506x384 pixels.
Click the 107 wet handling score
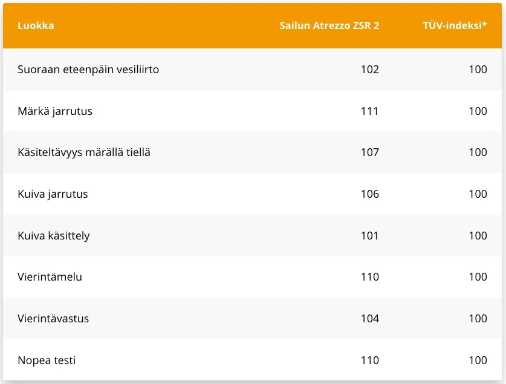370,152
